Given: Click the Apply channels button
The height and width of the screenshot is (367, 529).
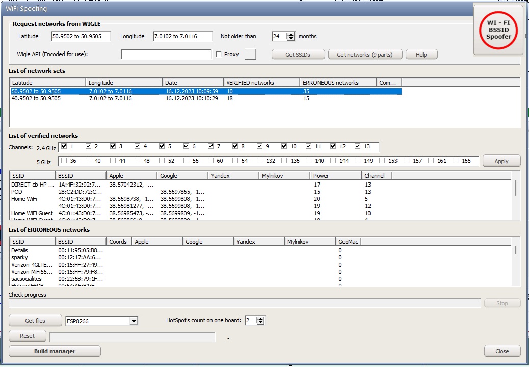Looking at the screenshot, I should [501, 161].
